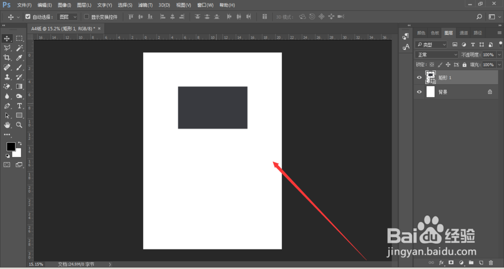Hide the 矩形 1 layer
Viewport: 504px width, 269px height.
[419, 78]
